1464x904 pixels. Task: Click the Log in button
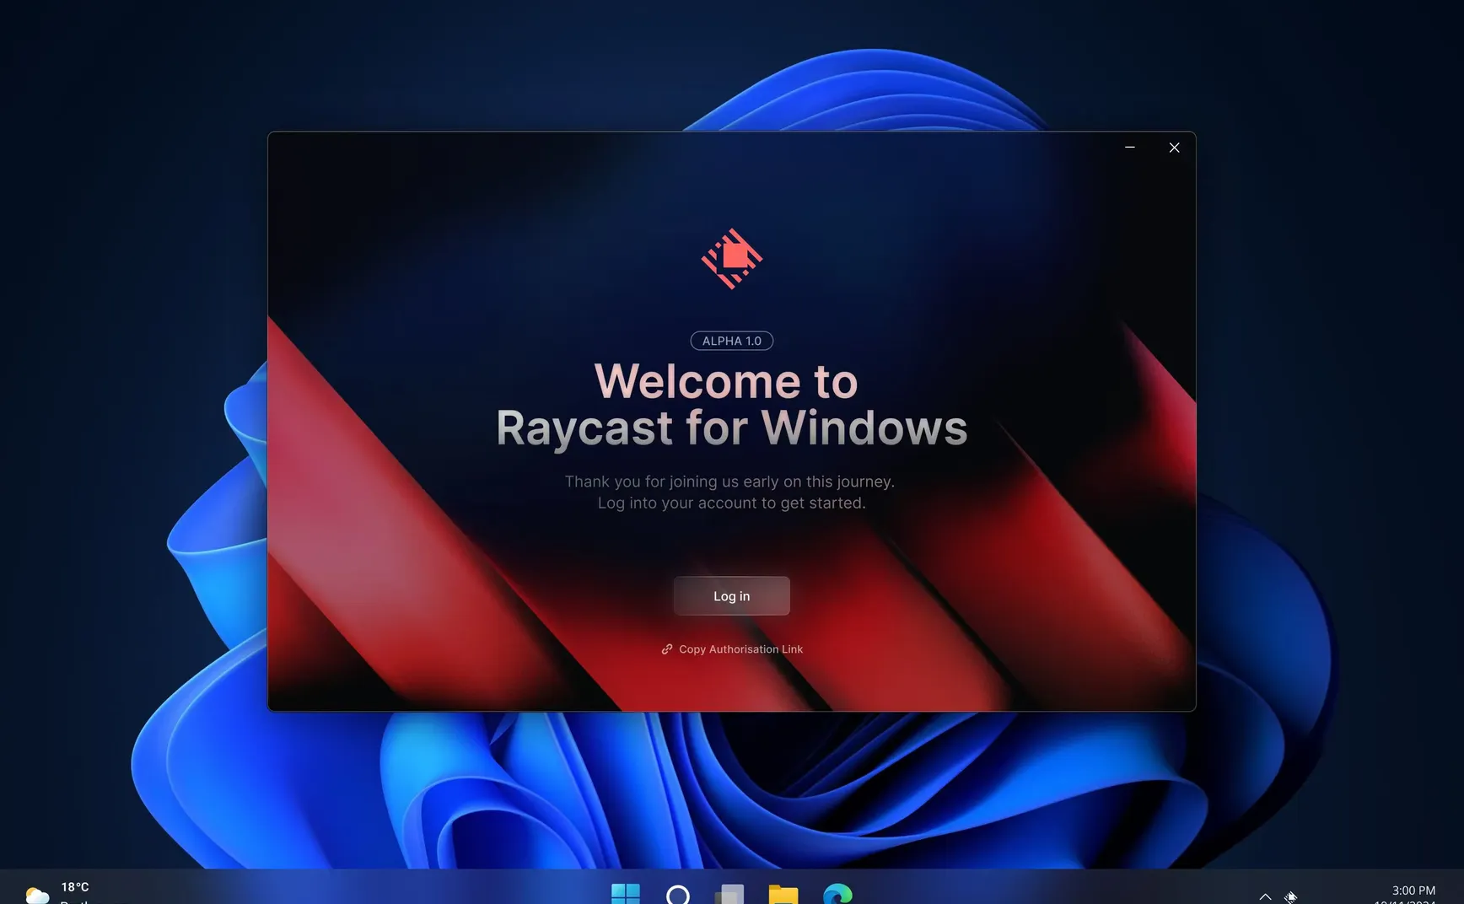pos(731,596)
